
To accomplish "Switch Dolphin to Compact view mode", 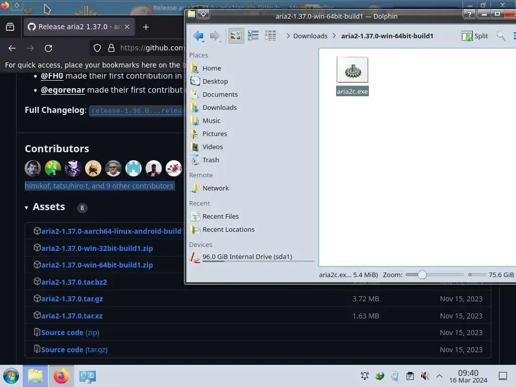I will (x=253, y=36).
